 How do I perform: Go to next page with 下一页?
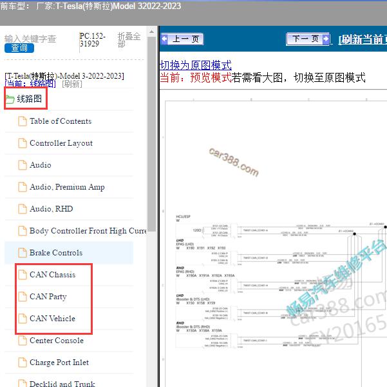coord(308,39)
